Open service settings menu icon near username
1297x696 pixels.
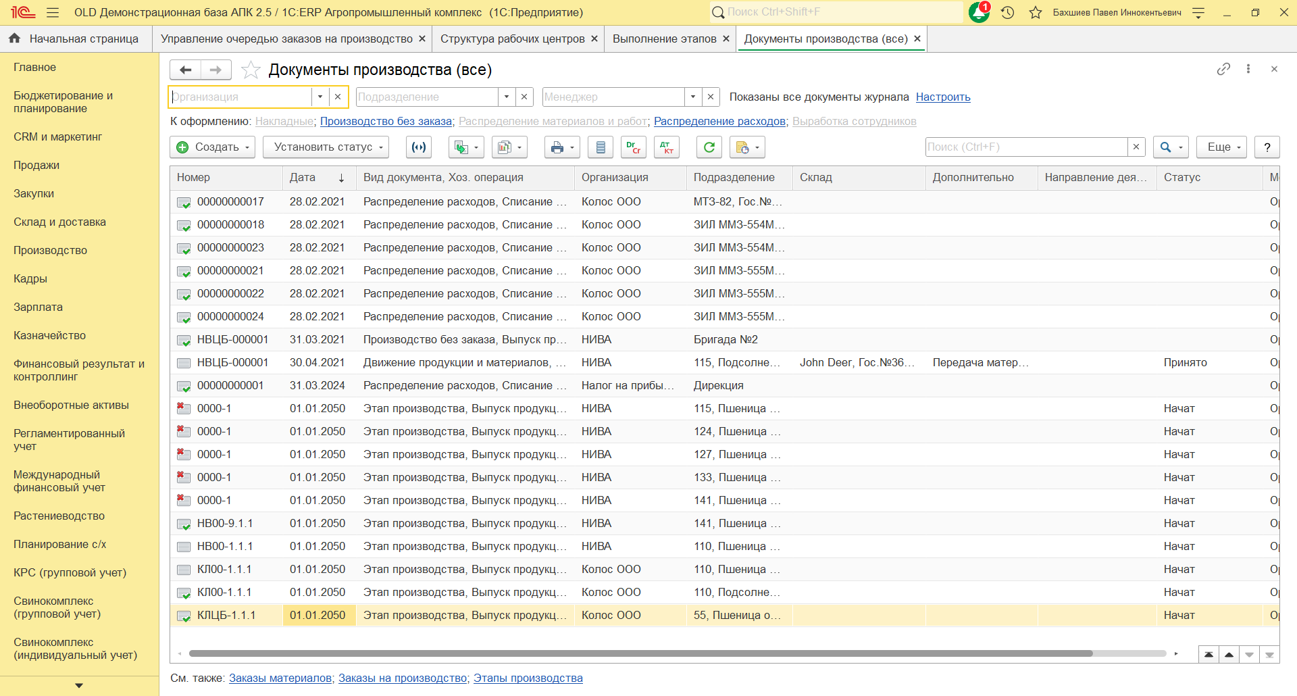(x=1198, y=12)
